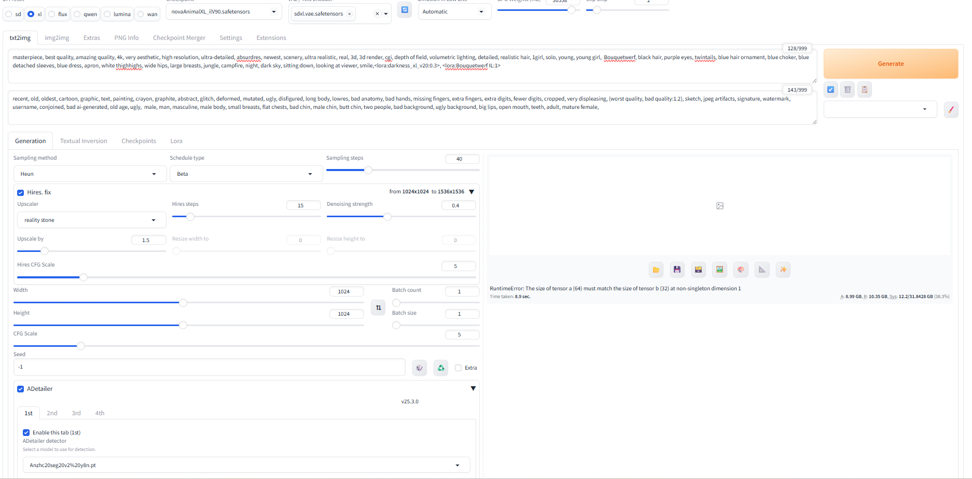Go to Checkpoint Merger tab
972x479 pixels.
[x=179, y=38]
